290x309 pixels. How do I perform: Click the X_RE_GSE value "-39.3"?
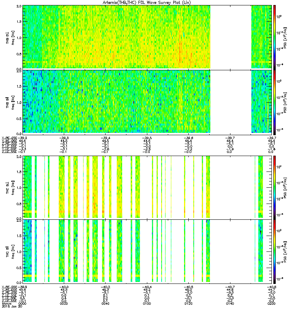pyautogui.click(x=64, y=138)
